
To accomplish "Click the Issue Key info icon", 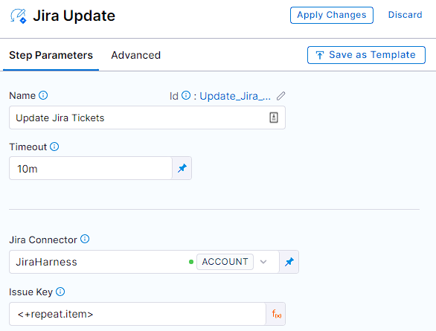I will [60, 292].
